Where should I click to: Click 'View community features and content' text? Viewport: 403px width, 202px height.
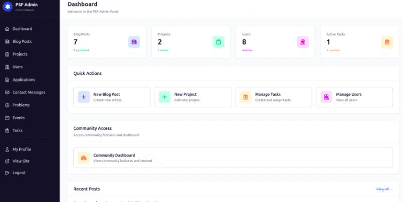tap(123, 161)
